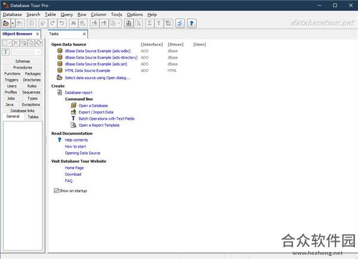
Task: Open dBase Data Source Example (ado-odbc)
Action: coord(98,51)
